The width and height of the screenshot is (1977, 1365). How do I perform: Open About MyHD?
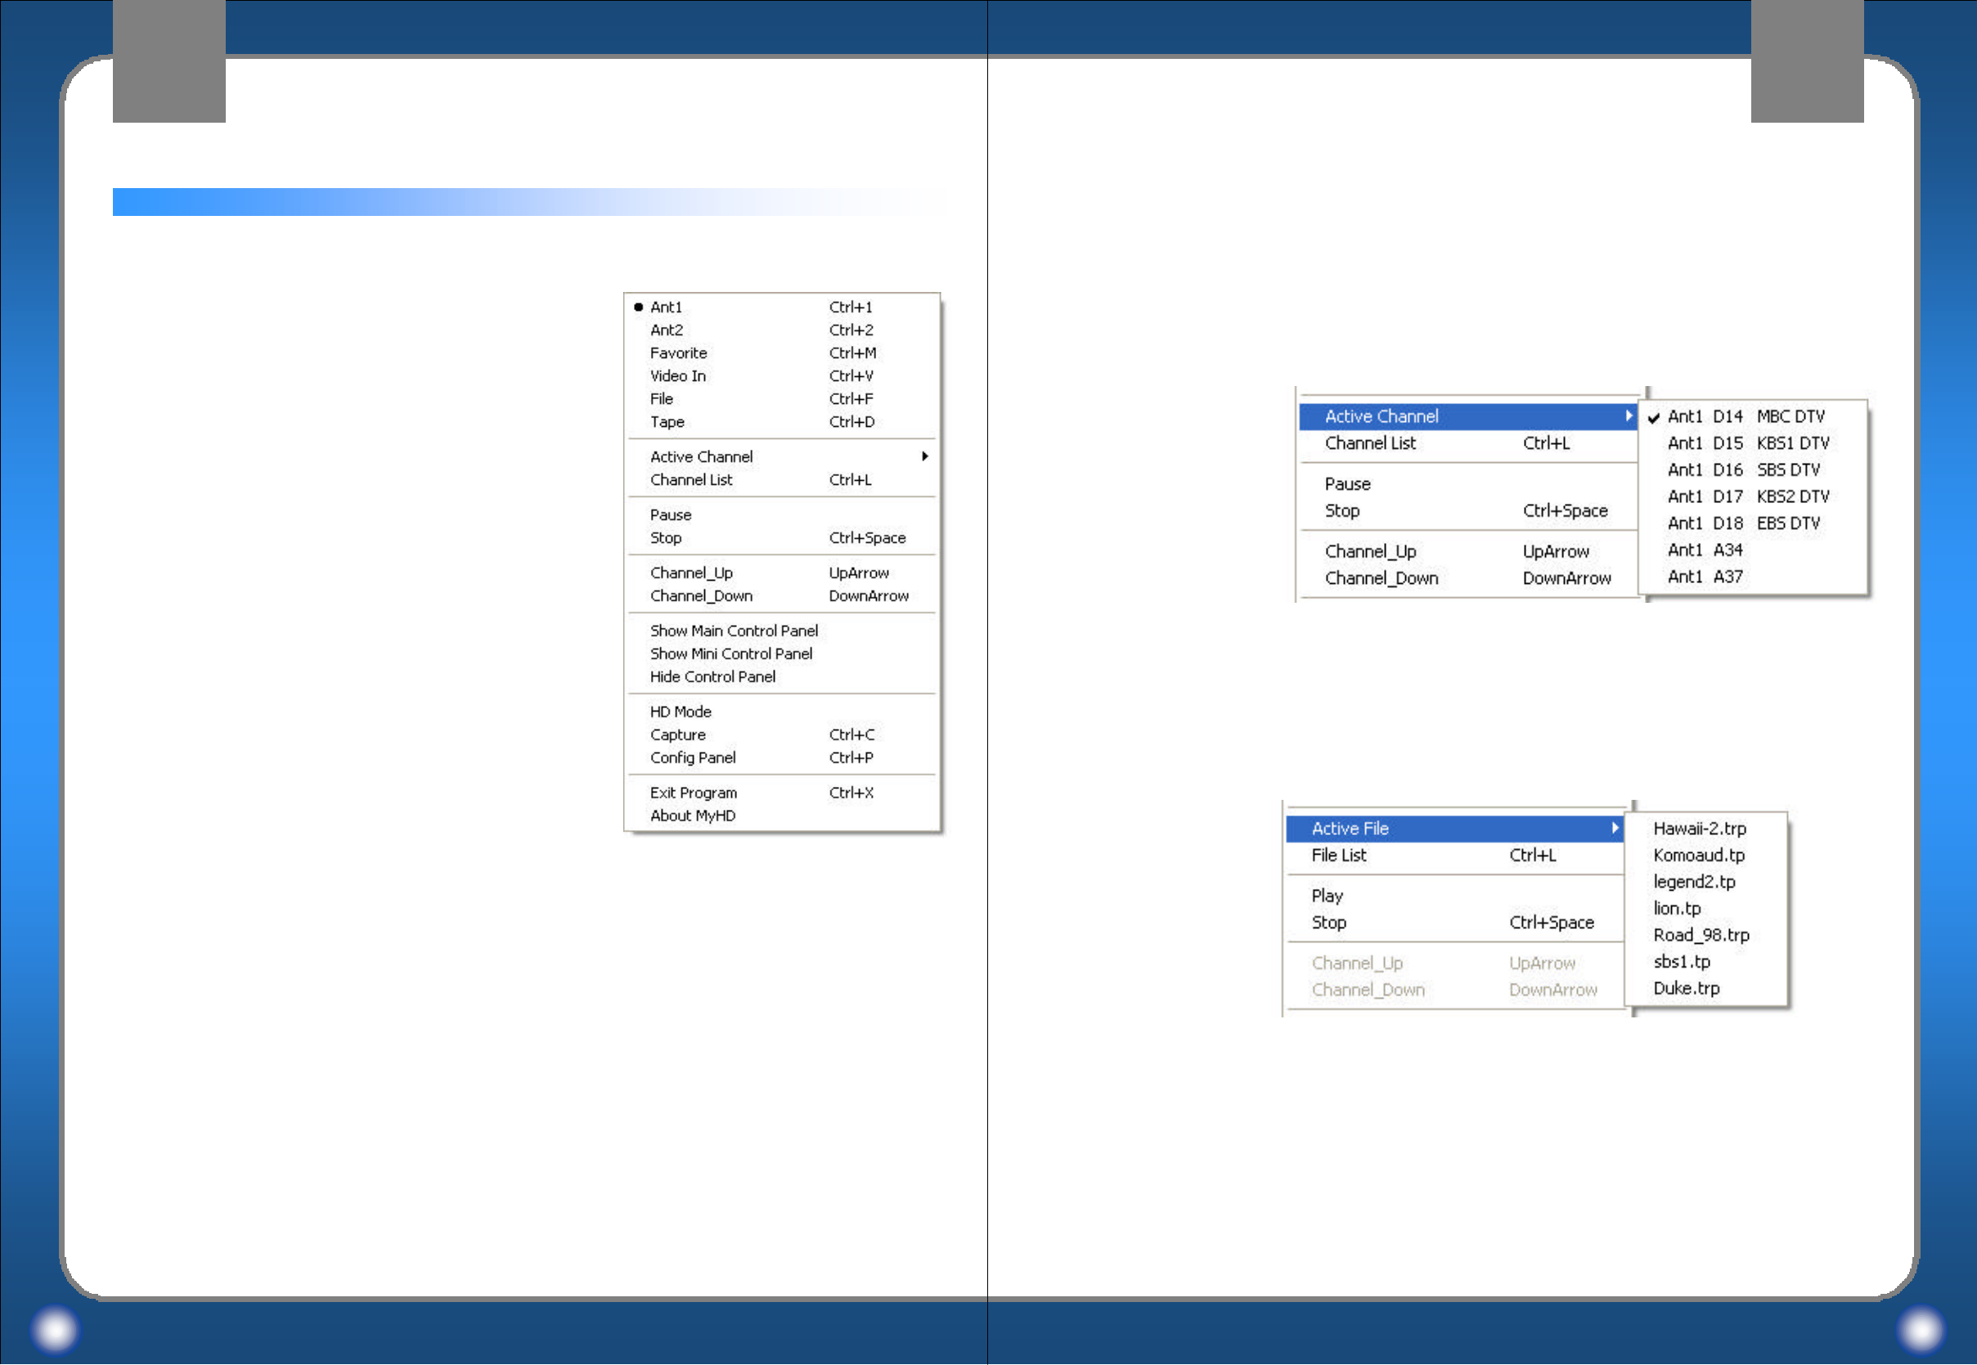693,817
